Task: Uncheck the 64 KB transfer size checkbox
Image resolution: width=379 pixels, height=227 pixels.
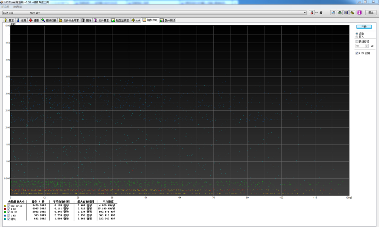Action: click(9, 212)
